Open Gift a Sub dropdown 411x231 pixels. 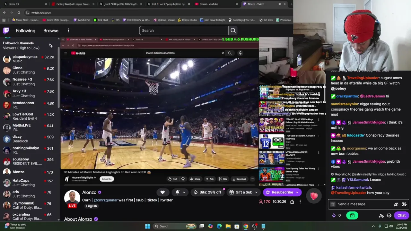[244, 192]
